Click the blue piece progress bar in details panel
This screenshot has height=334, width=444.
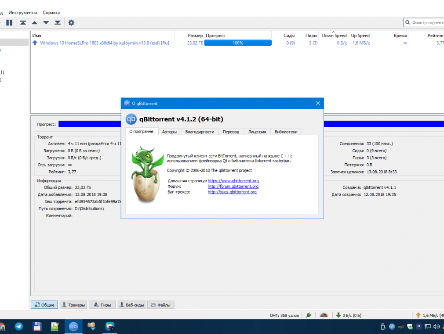(x=251, y=124)
